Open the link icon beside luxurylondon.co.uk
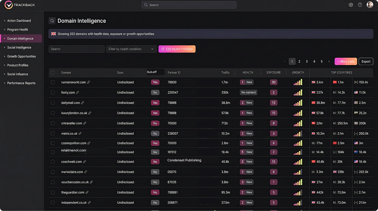 90,113
